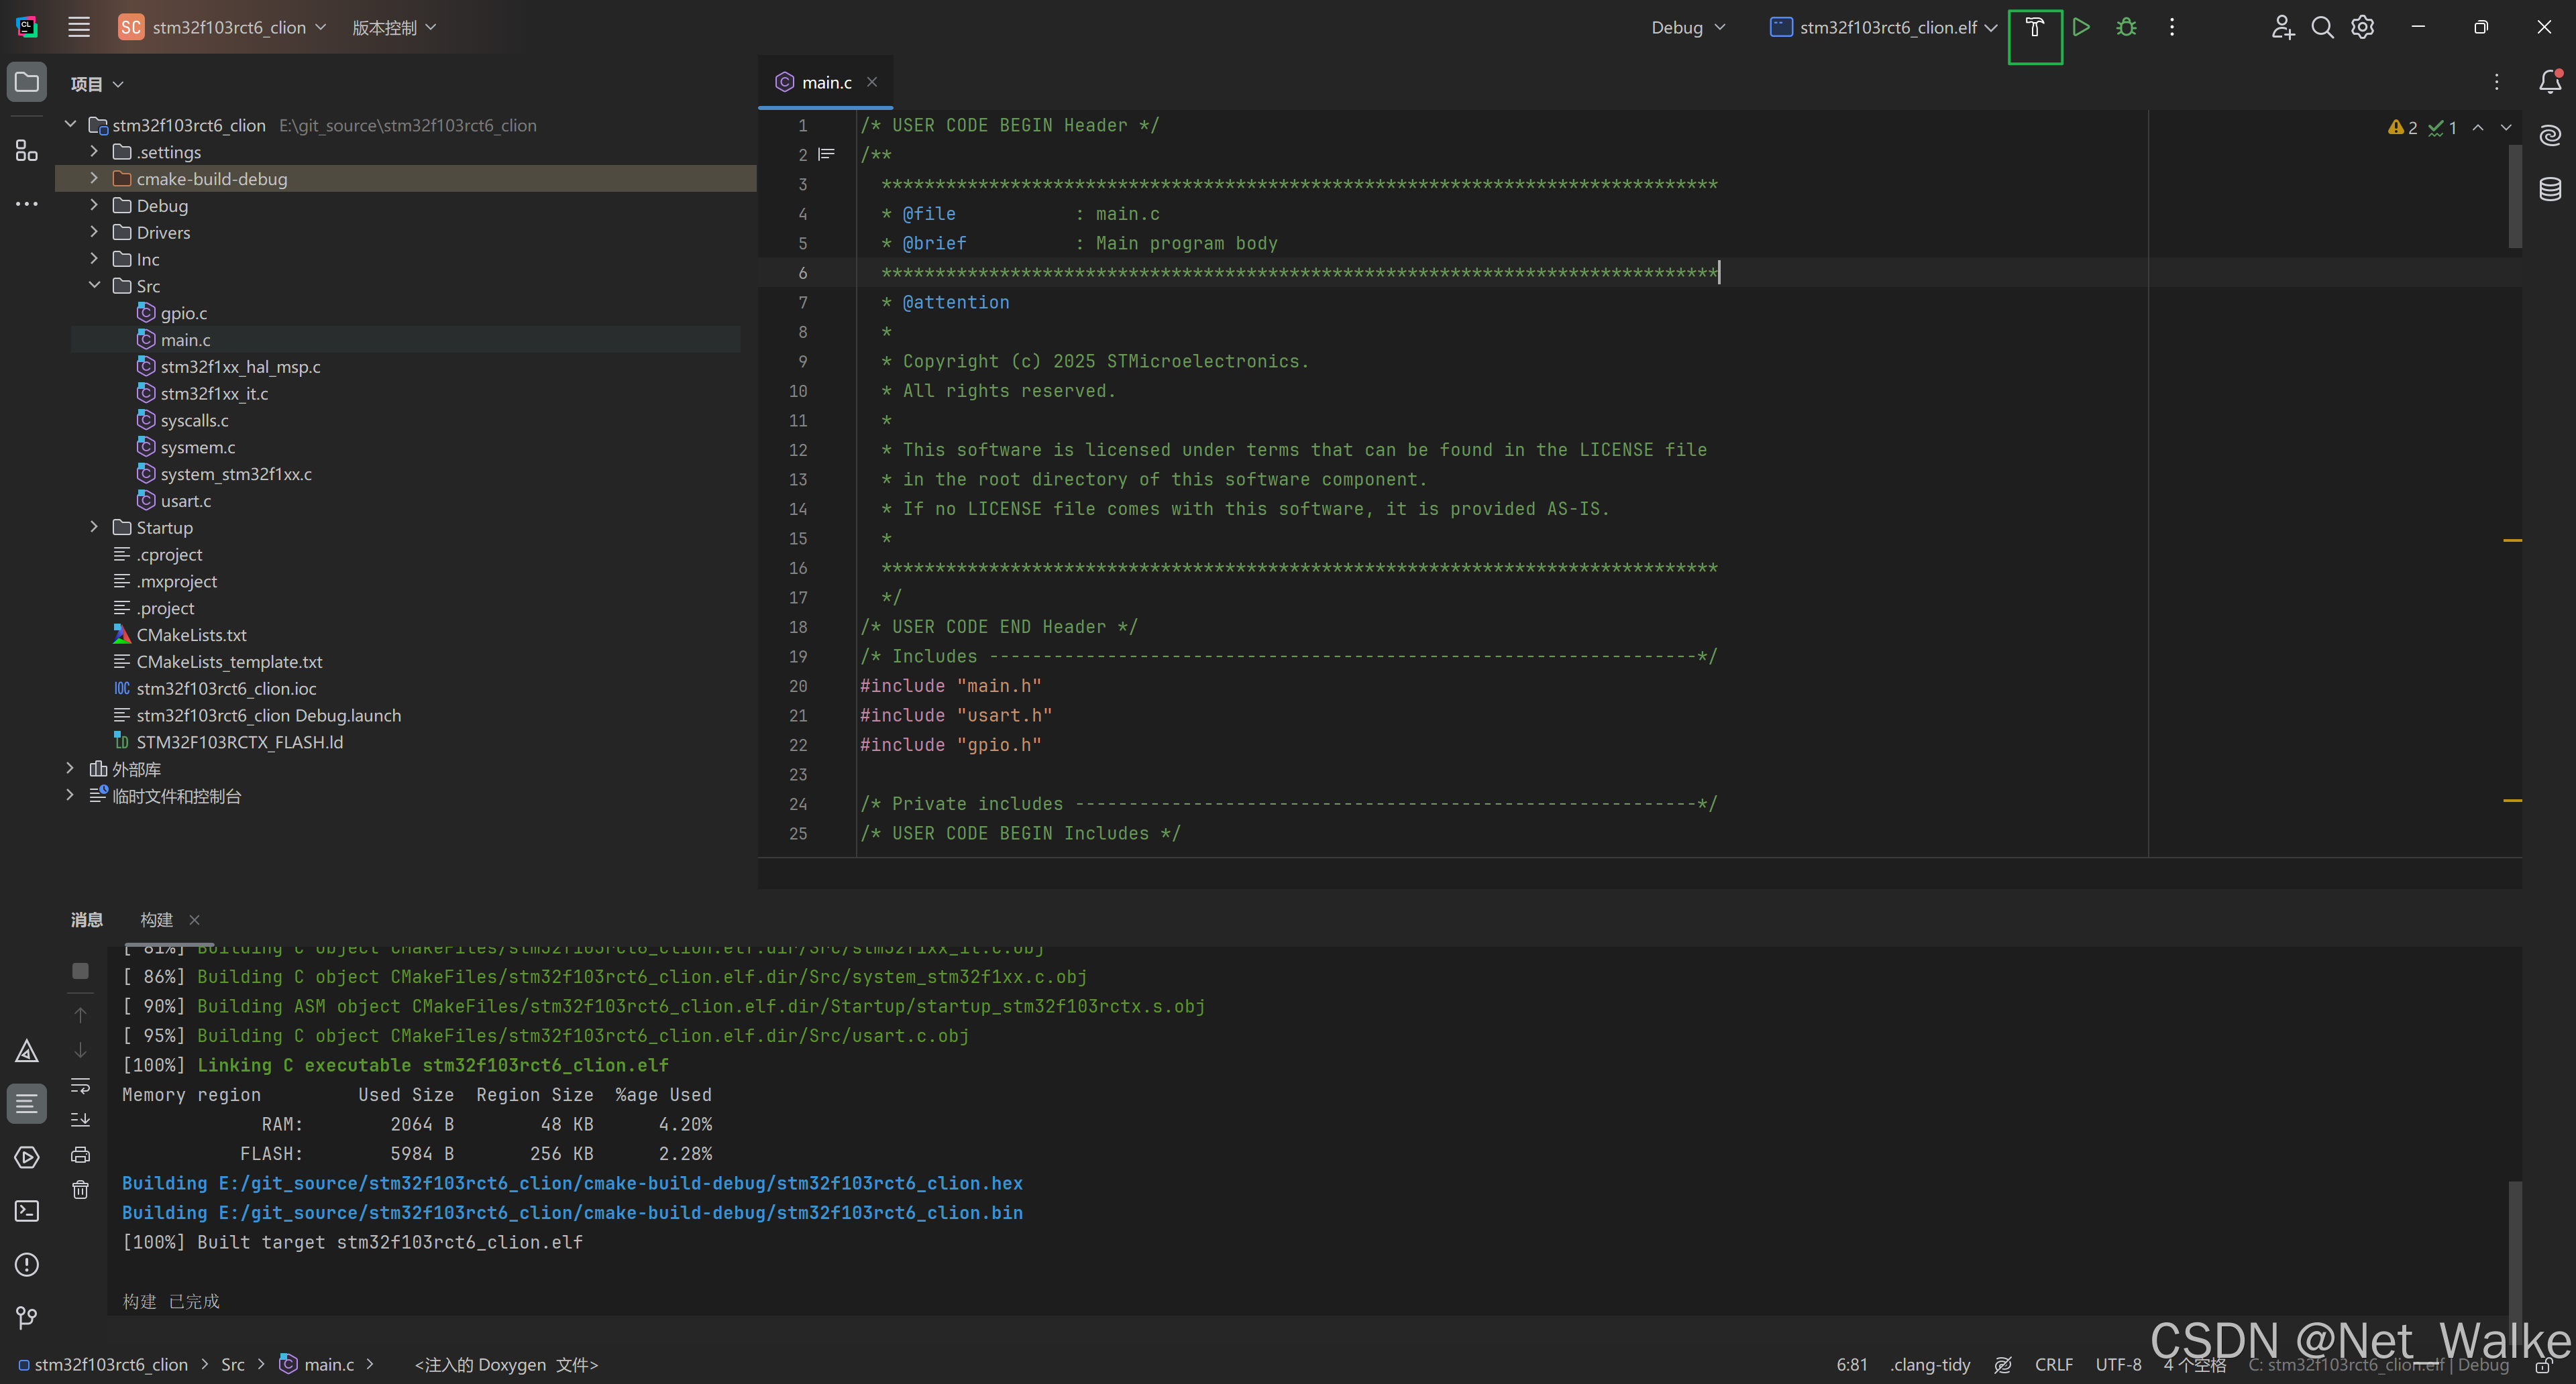Viewport: 2576px width, 1384px height.
Task: Expand the cmake-build-debug folder
Action: 94,179
